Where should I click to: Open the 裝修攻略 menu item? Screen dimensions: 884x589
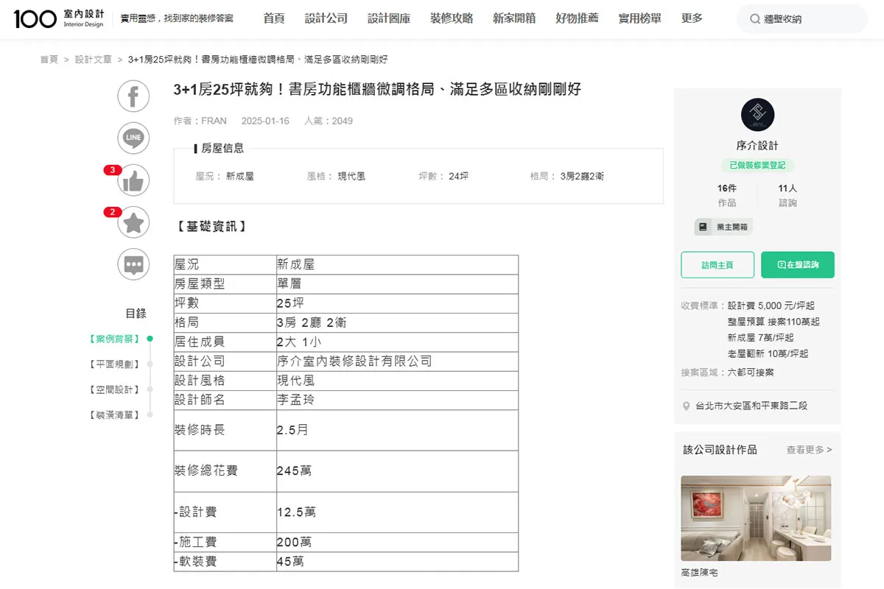click(452, 18)
